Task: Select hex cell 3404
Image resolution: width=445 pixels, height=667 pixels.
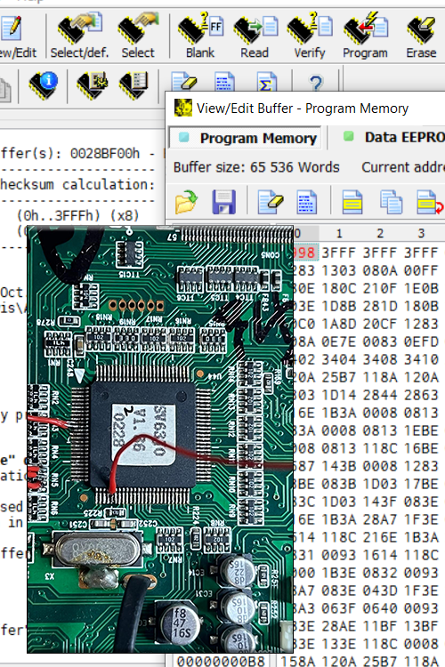Action: click(x=338, y=359)
